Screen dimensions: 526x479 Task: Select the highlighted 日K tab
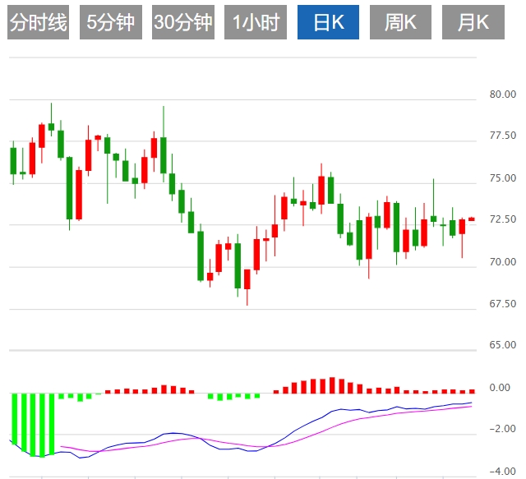(328, 23)
